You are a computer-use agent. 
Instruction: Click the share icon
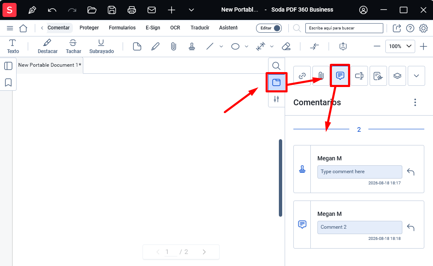(397, 28)
